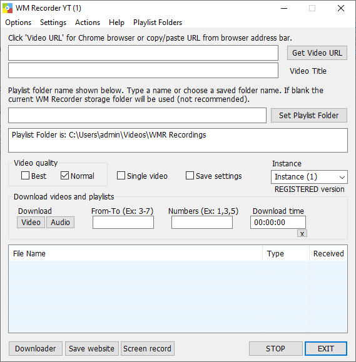Click the Audio download button
The image size is (356, 362).
click(x=60, y=223)
